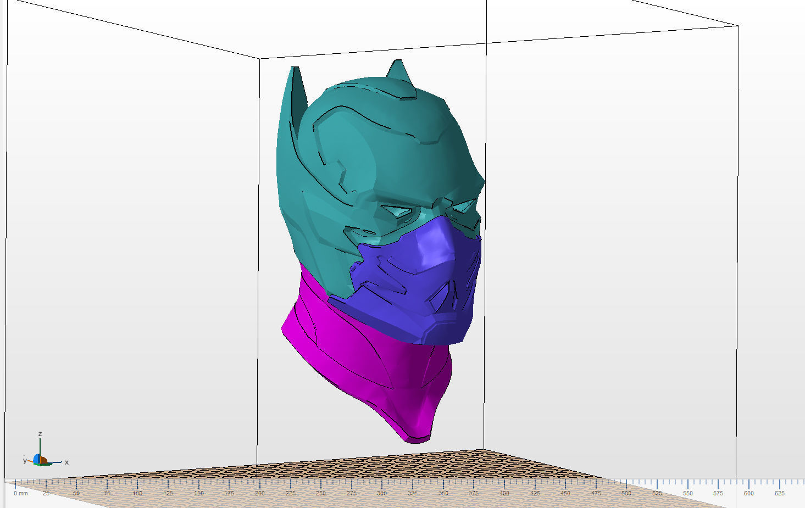Click the '400' ruler mark
Viewport: 805px width, 508px height.
504,493
